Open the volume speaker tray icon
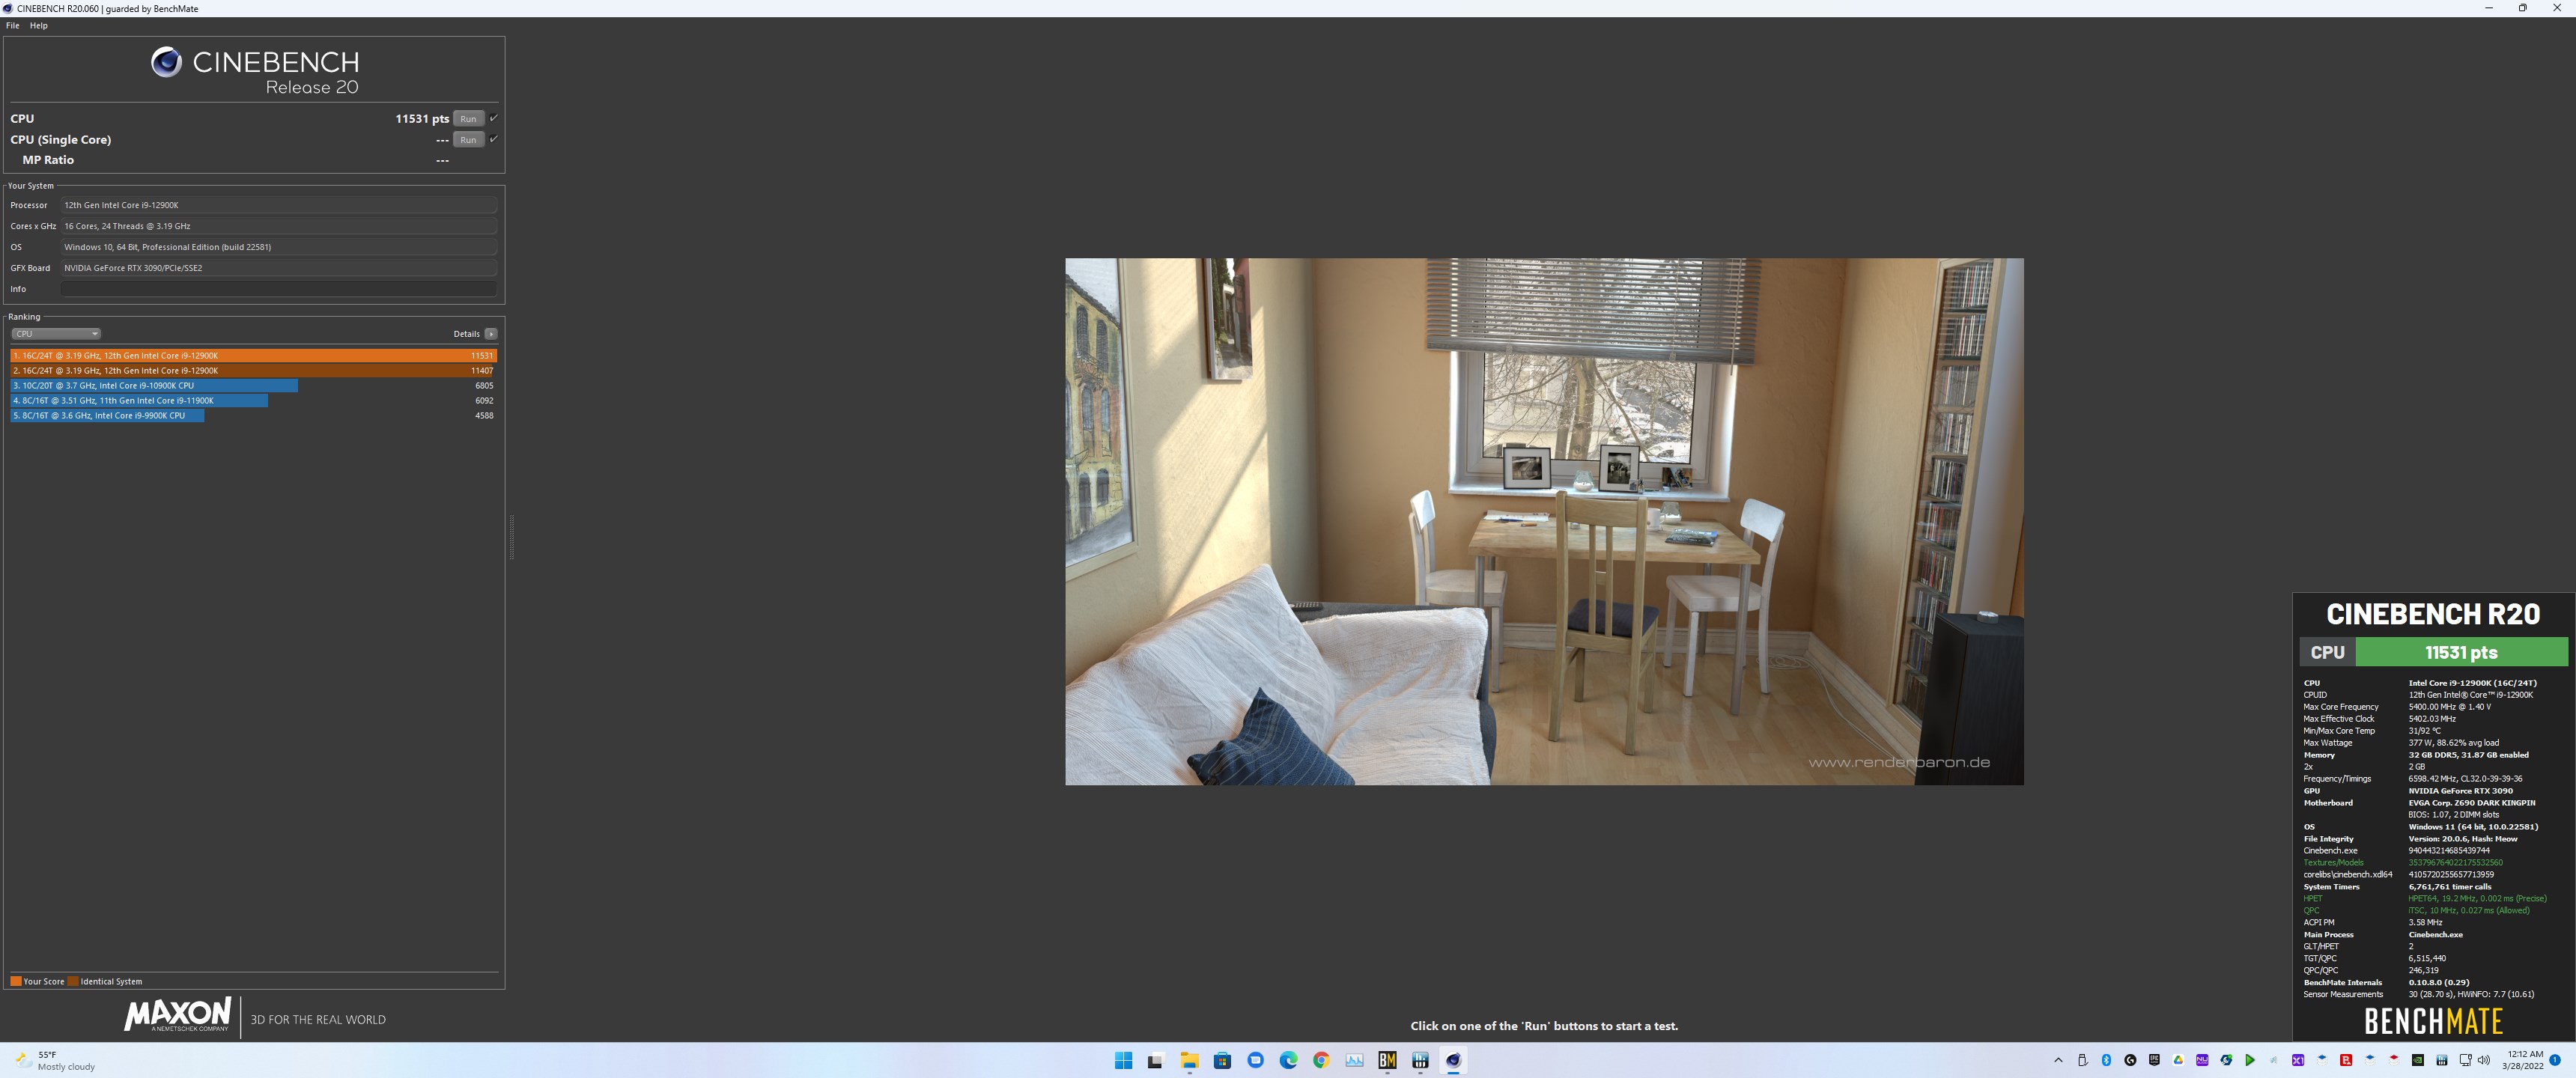2576x1078 pixels. [x=2485, y=1061]
